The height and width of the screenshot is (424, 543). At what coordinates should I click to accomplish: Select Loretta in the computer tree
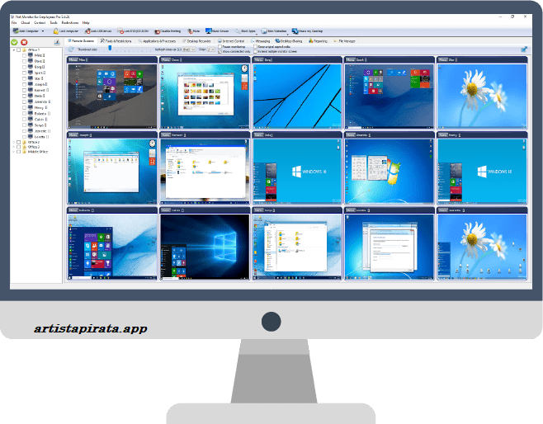pyautogui.click(x=40, y=137)
